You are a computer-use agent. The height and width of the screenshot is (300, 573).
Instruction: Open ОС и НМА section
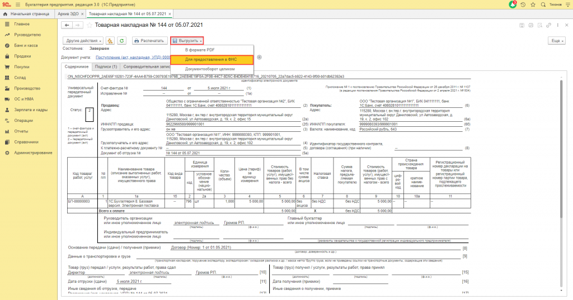coord(24,99)
